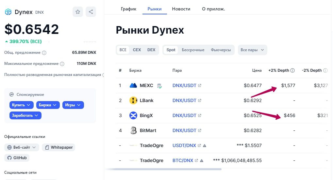Open BingX DNX/USDT pair link
This screenshot has height=180, width=333.
[184, 115]
